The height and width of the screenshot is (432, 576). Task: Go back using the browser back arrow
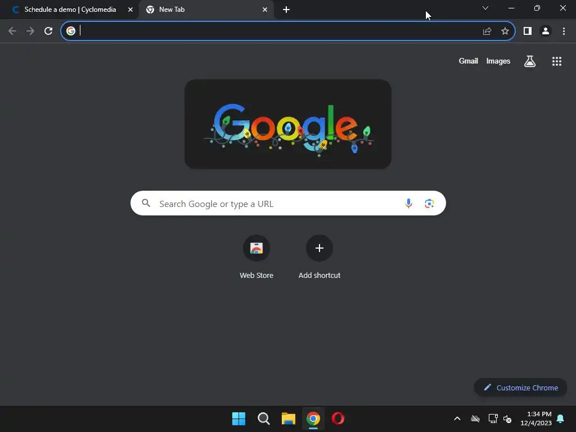[x=12, y=31]
